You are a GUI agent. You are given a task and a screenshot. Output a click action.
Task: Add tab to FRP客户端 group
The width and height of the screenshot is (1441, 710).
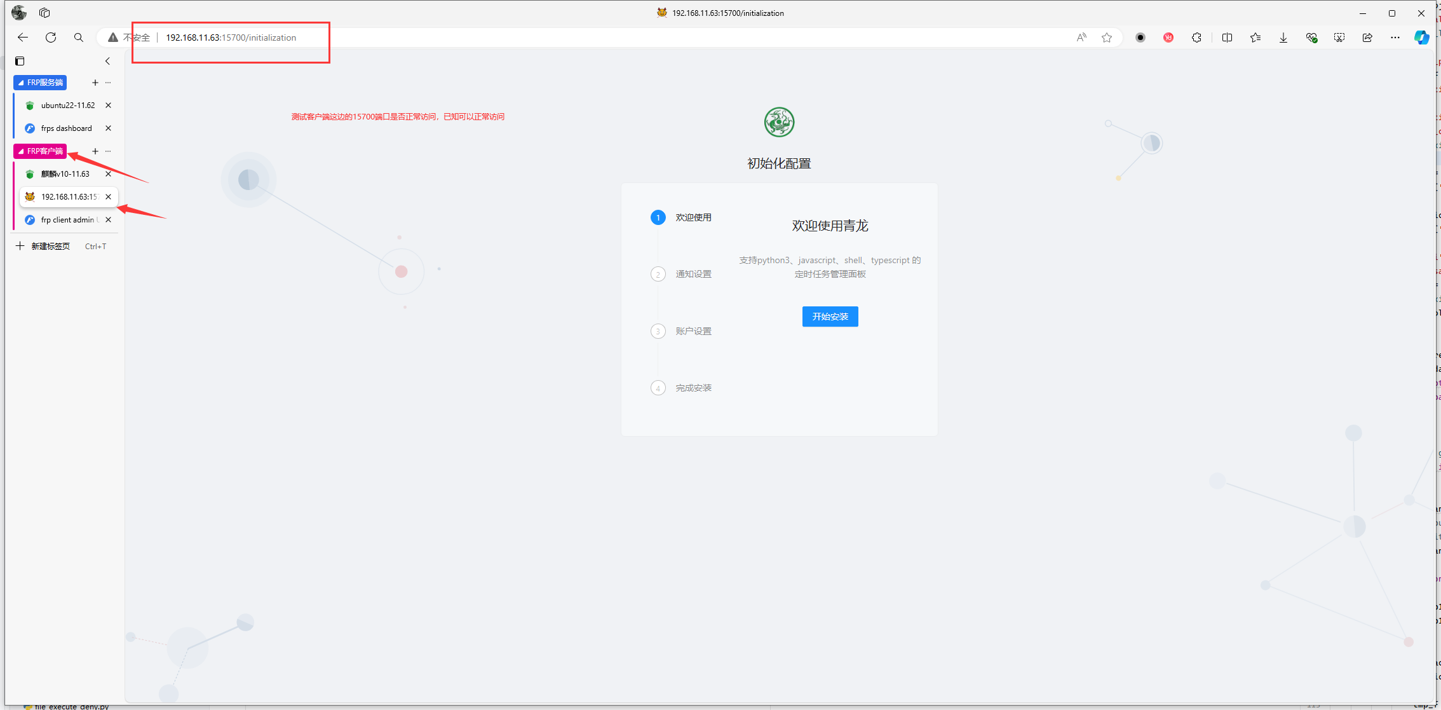[95, 151]
